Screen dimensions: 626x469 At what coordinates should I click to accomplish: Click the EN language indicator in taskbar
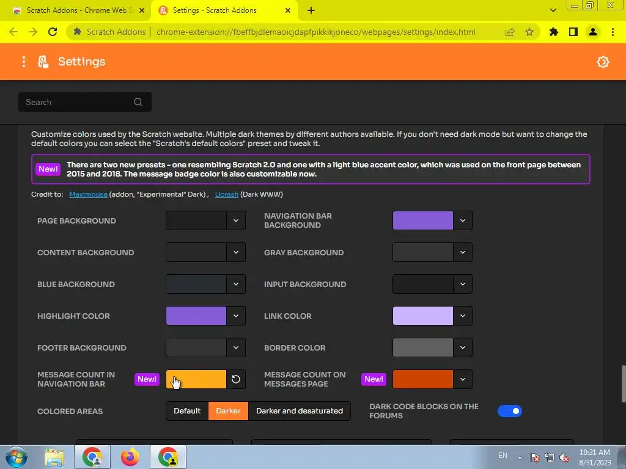click(x=503, y=456)
